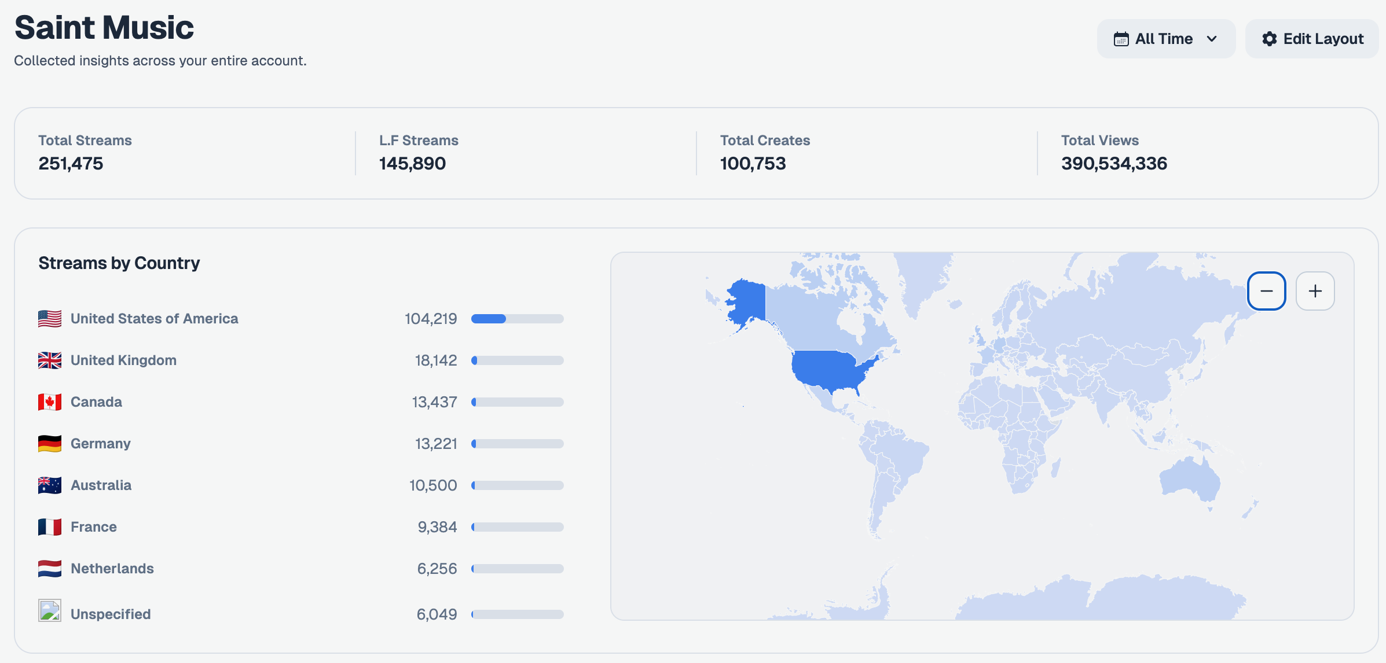Screen dimensions: 1386x663
Task: Click the Netherlands flag icon
Action: (x=50, y=568)
